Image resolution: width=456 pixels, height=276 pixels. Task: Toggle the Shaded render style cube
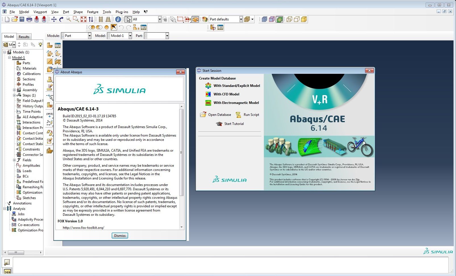(x=304, y=19)
